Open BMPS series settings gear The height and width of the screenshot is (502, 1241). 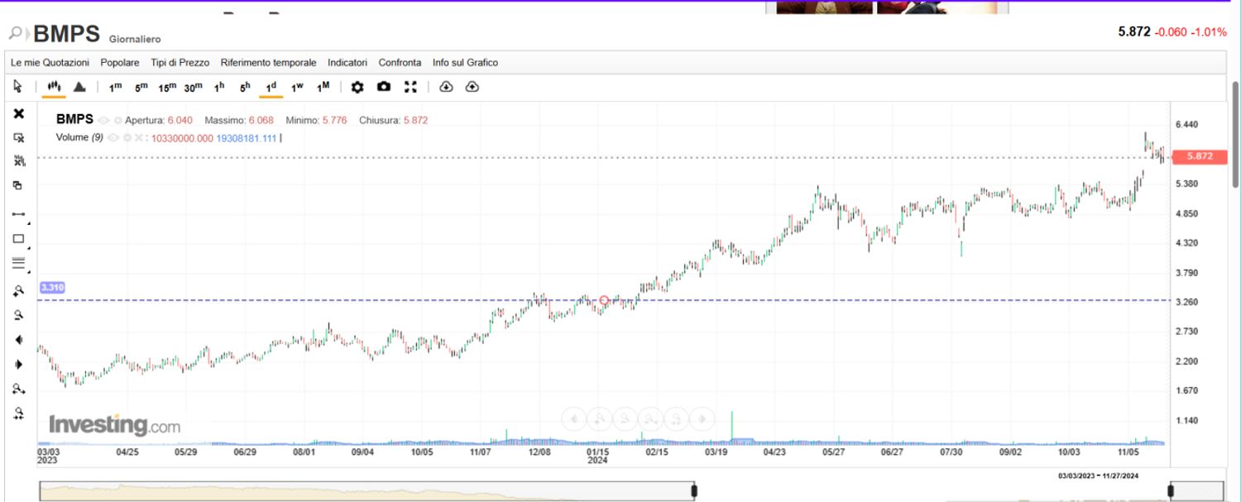coord(117,120)
